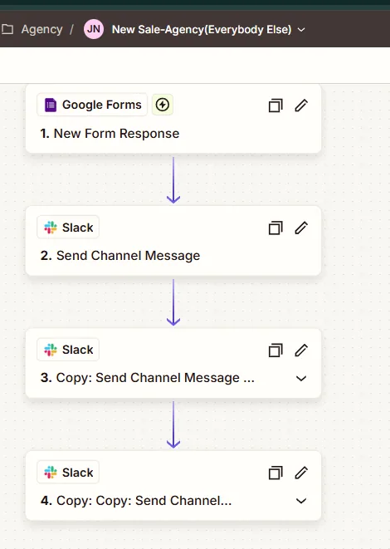
Task: Click the lightning trigger icon on step 1
Action: coord(163,105)
